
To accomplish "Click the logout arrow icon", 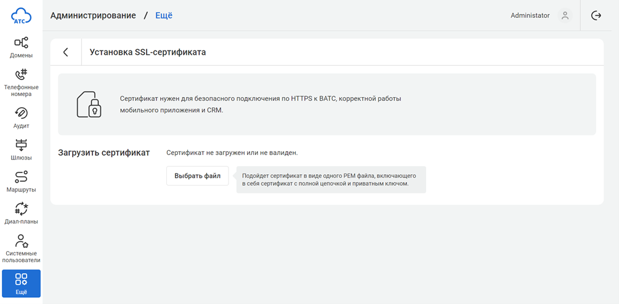I will pos(596,16).
